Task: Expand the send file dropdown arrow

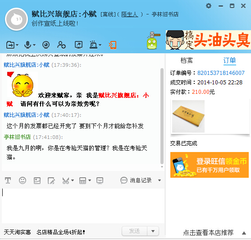Action: (17, 45)
